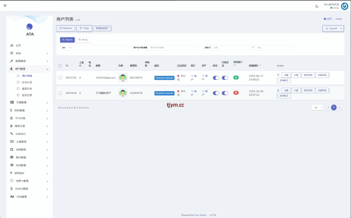Screen dimensions: 351x218
Task: Toggle the 交易状态 switch for user 6000476
Action: [225, 93]
